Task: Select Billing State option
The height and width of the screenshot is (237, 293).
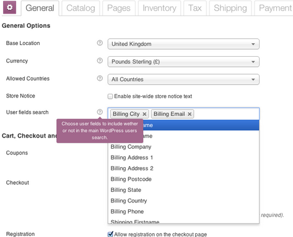Action: tap(183, 189)
